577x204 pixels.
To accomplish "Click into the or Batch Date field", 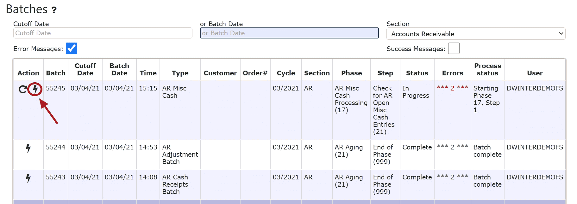I will point(289,33).
